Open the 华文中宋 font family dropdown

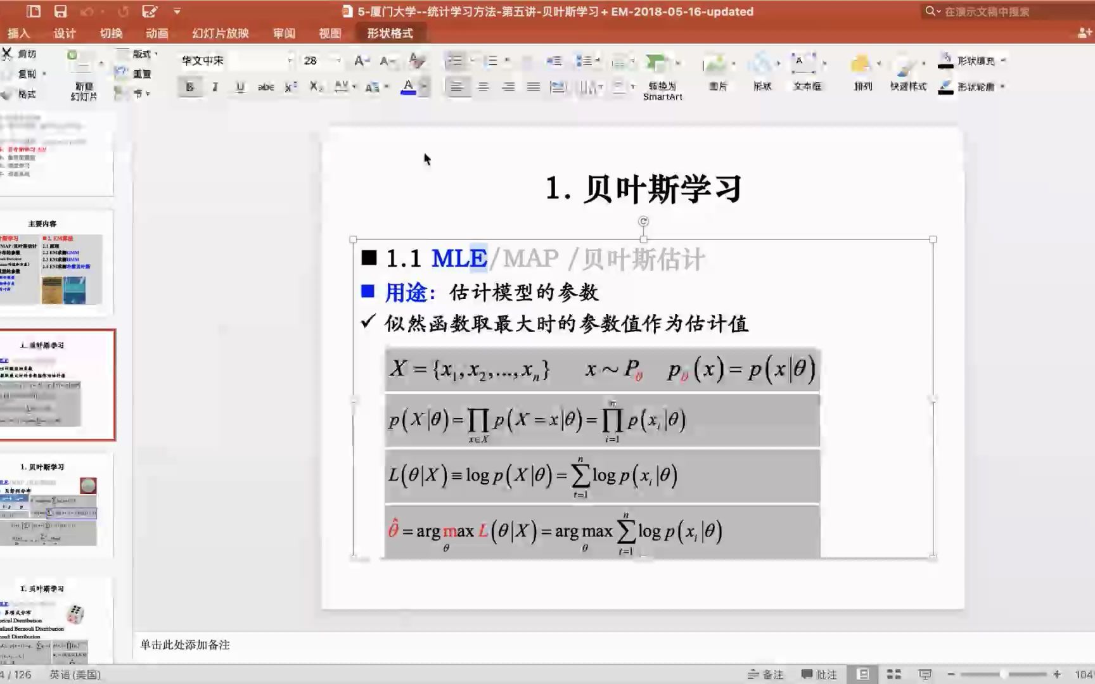coord(290,61)
